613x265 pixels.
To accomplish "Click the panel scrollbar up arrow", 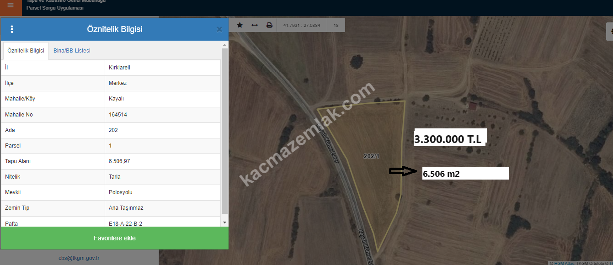I will 224,45.
